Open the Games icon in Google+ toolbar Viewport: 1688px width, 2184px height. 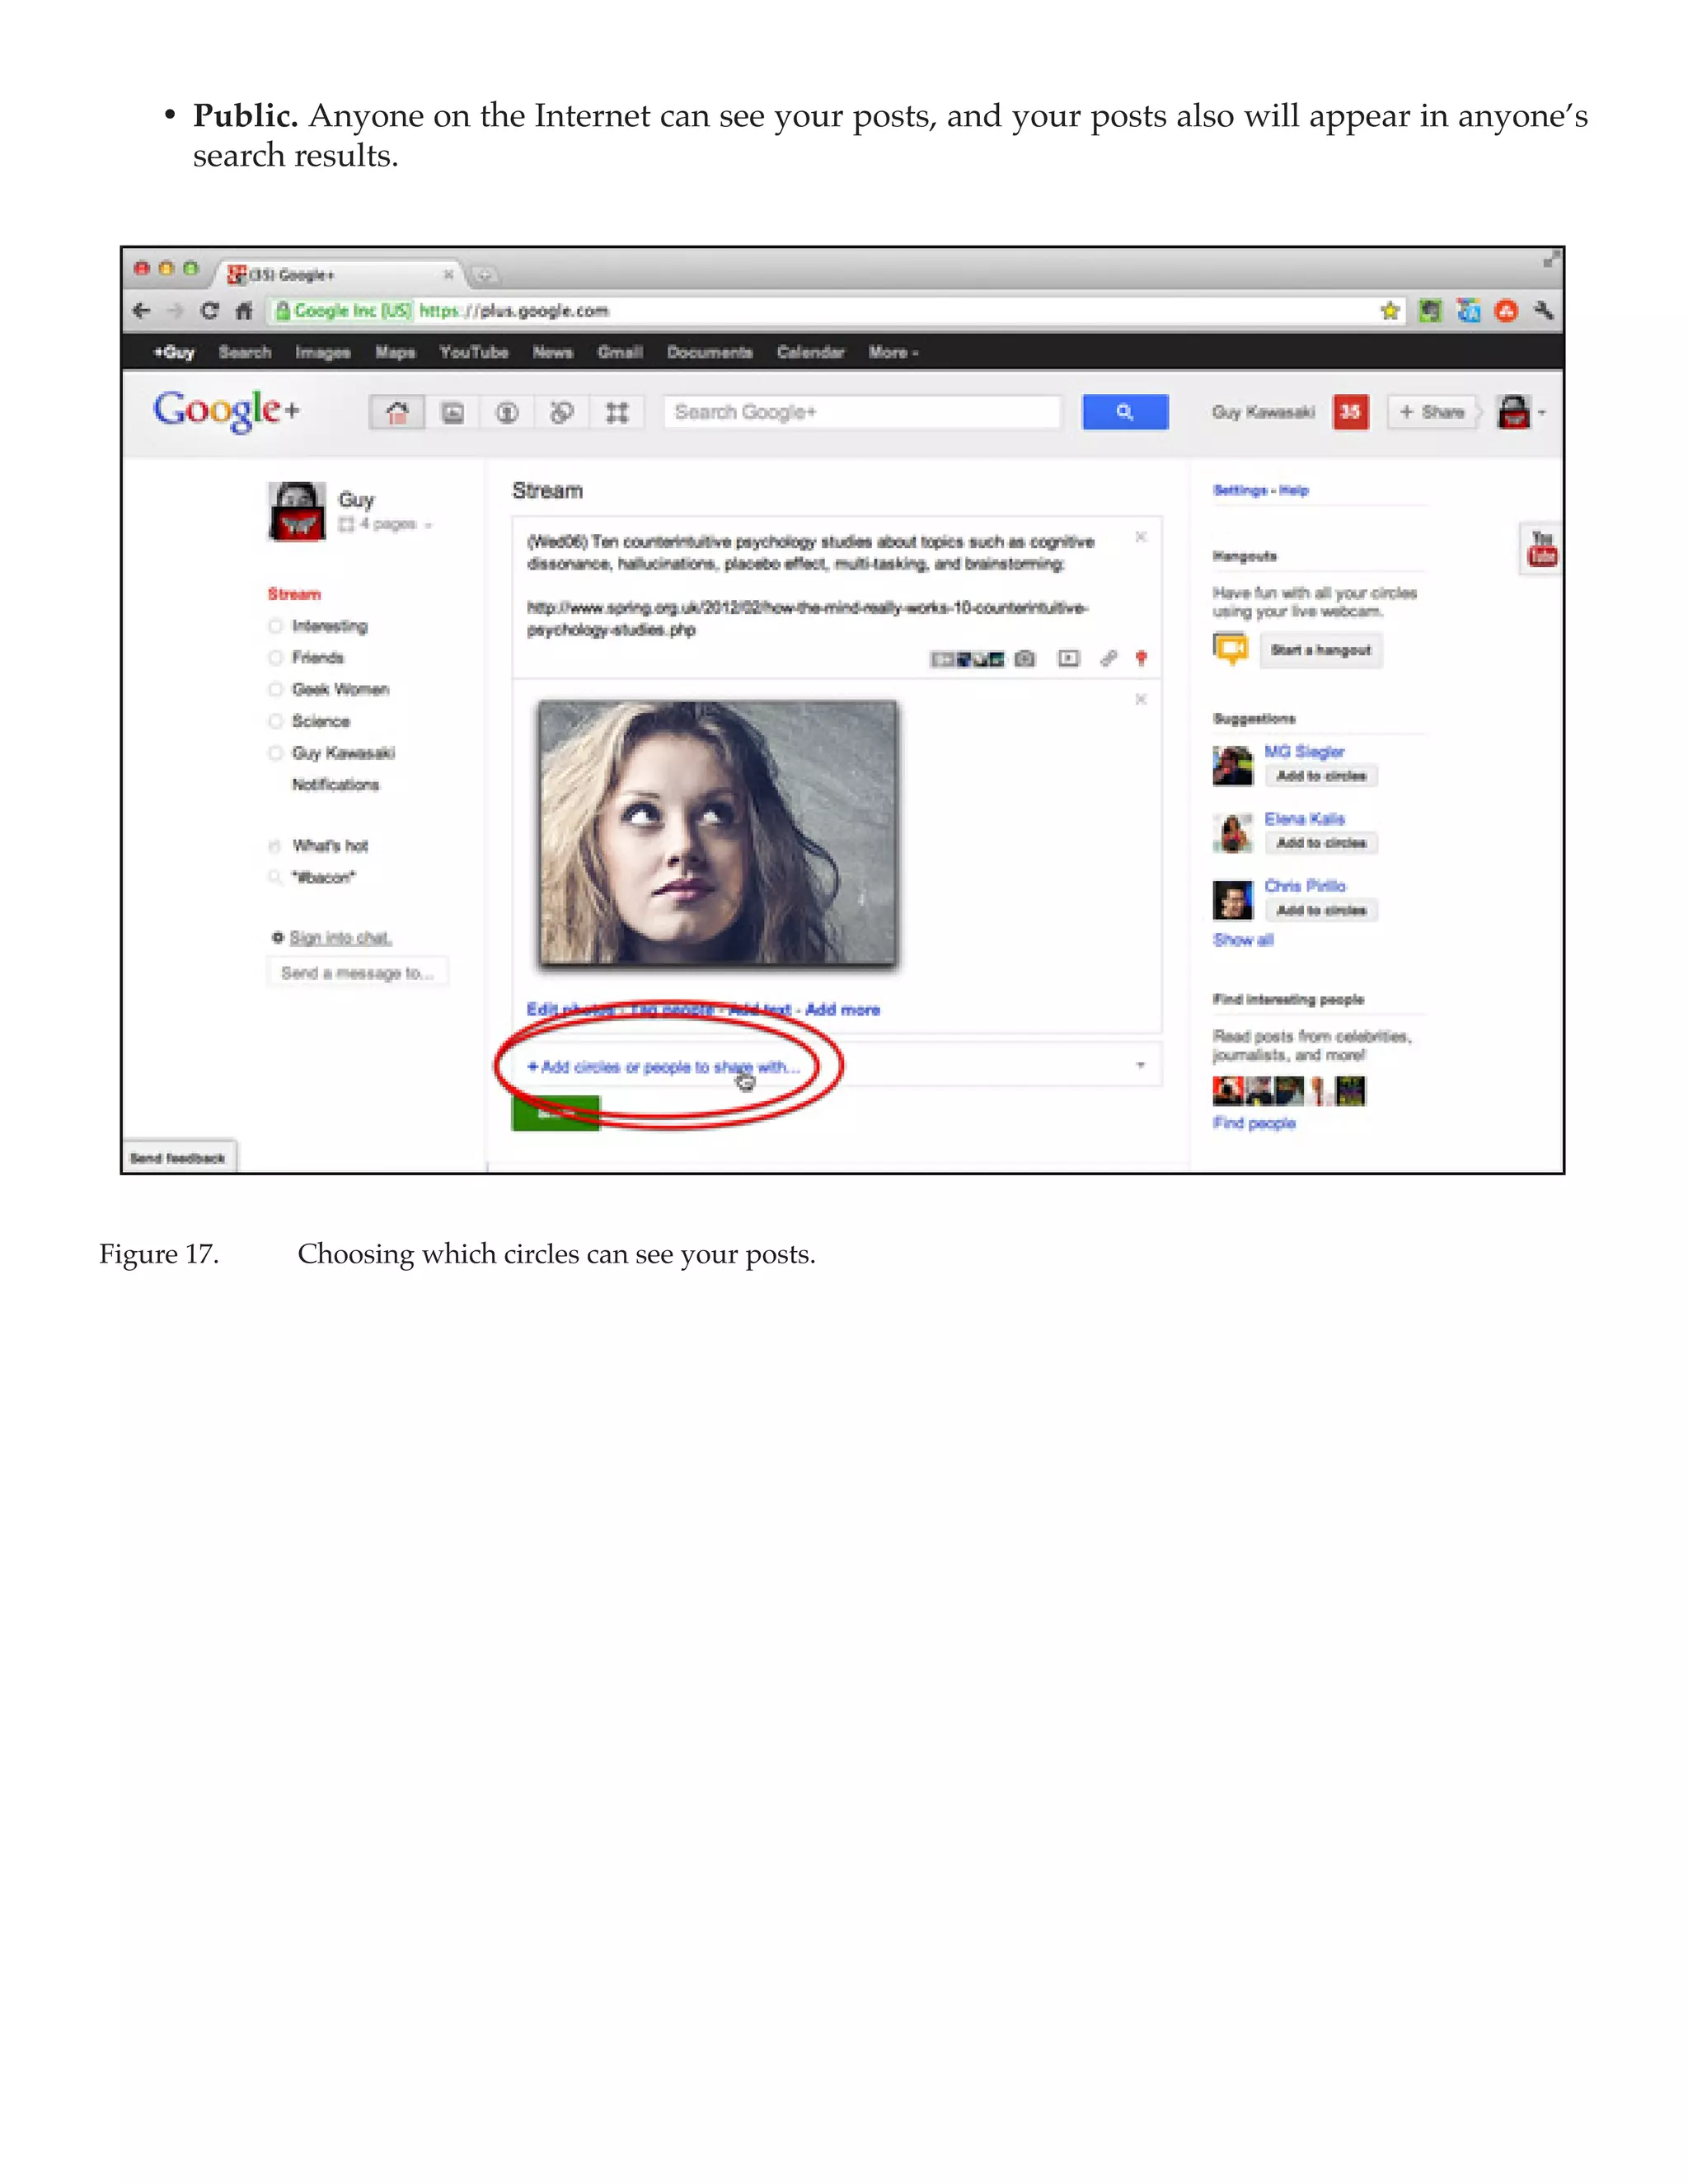point(617,412)
